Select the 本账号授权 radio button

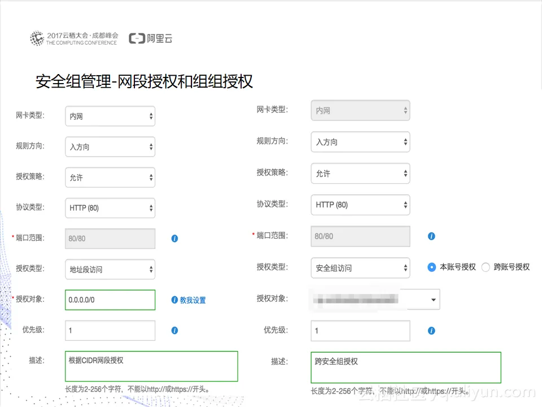[x=432, y=267]
